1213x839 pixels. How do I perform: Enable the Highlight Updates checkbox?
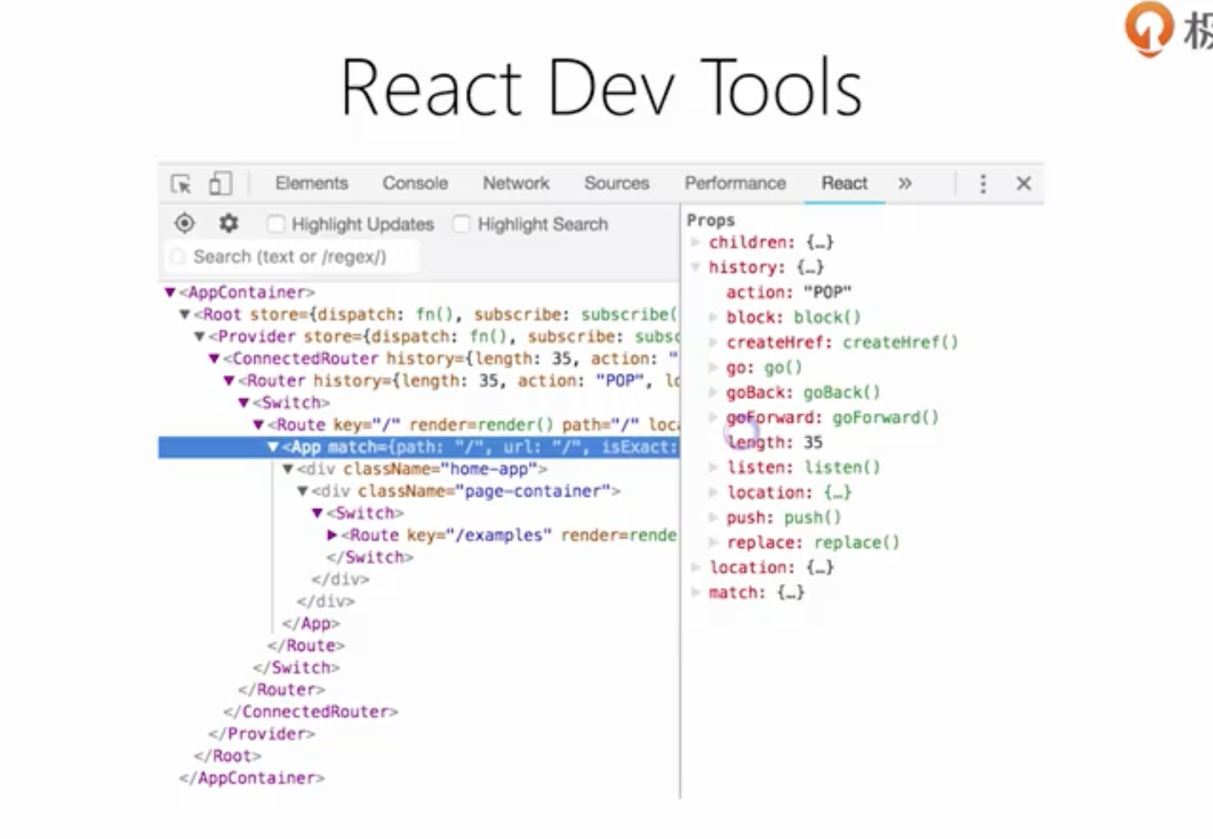pyautogui.click(x=276, y=224)
